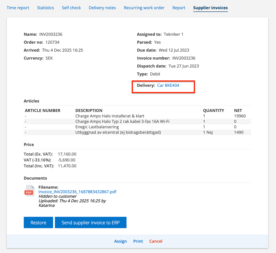Open the Time report tab
The width and height of the screenshot is (276, 253).
18,8
